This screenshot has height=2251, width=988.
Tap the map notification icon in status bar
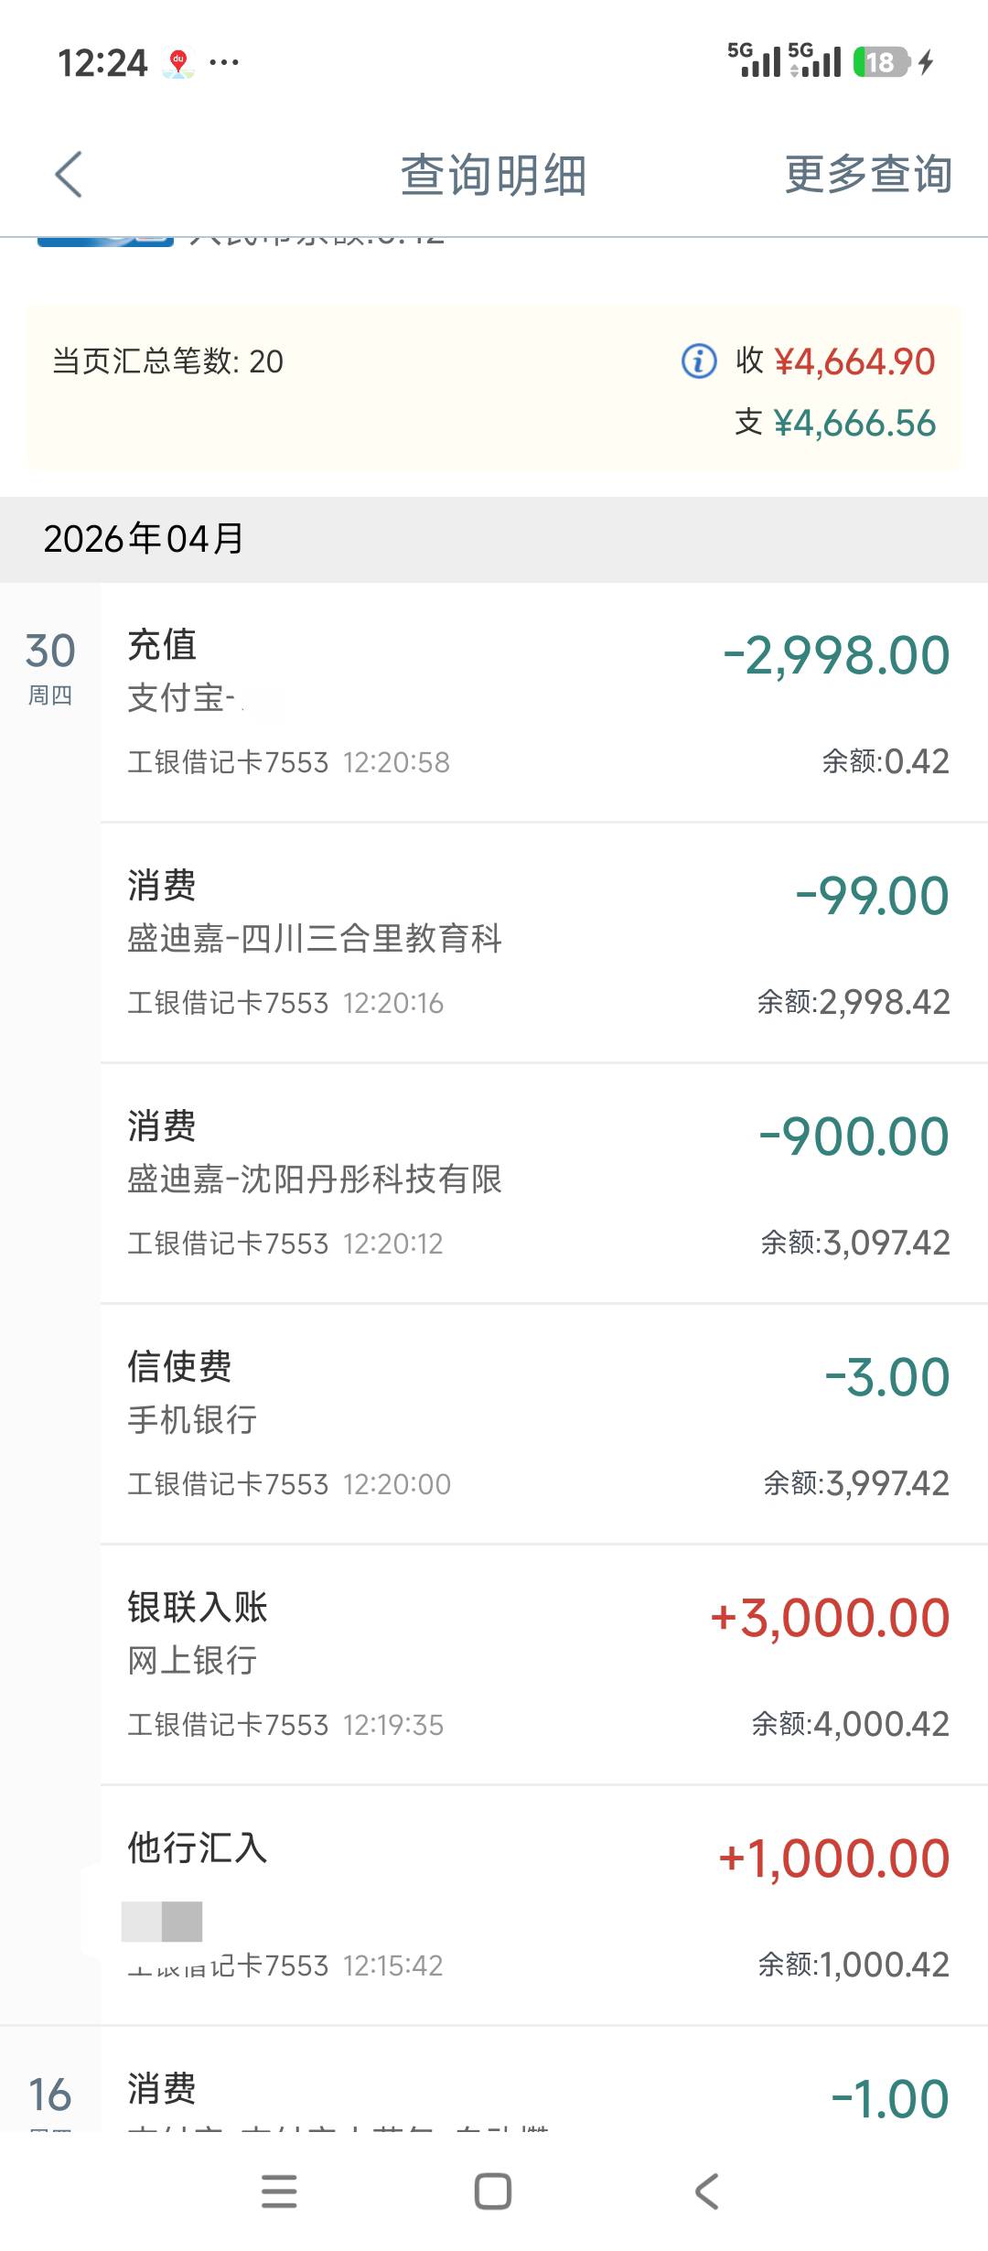pyautogui.click(x=178, y=63)
